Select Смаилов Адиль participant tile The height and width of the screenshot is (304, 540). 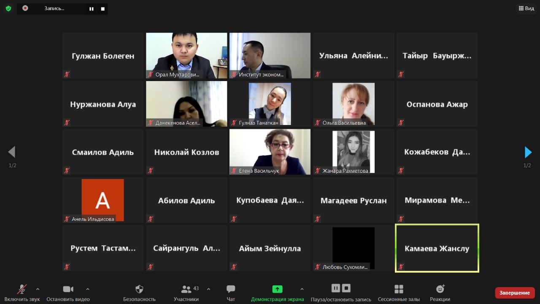[x=103, y=152]
